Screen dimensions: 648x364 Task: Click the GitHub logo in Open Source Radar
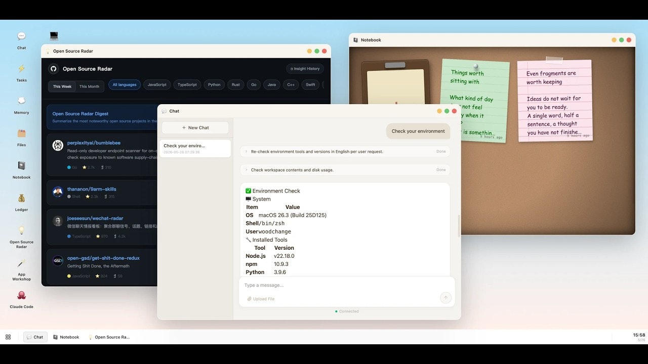[53, 69]
